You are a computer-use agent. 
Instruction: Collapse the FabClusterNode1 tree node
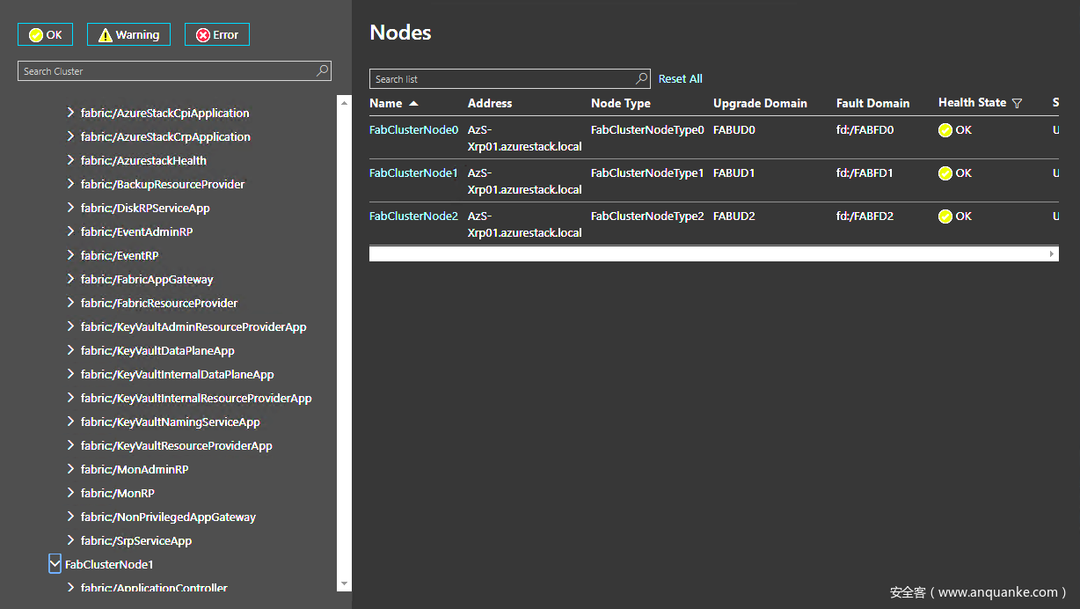pyautogui.click(x=55, y=564)
